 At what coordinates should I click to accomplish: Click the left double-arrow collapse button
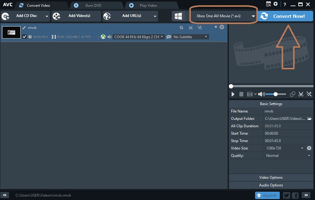pos(4,195)
